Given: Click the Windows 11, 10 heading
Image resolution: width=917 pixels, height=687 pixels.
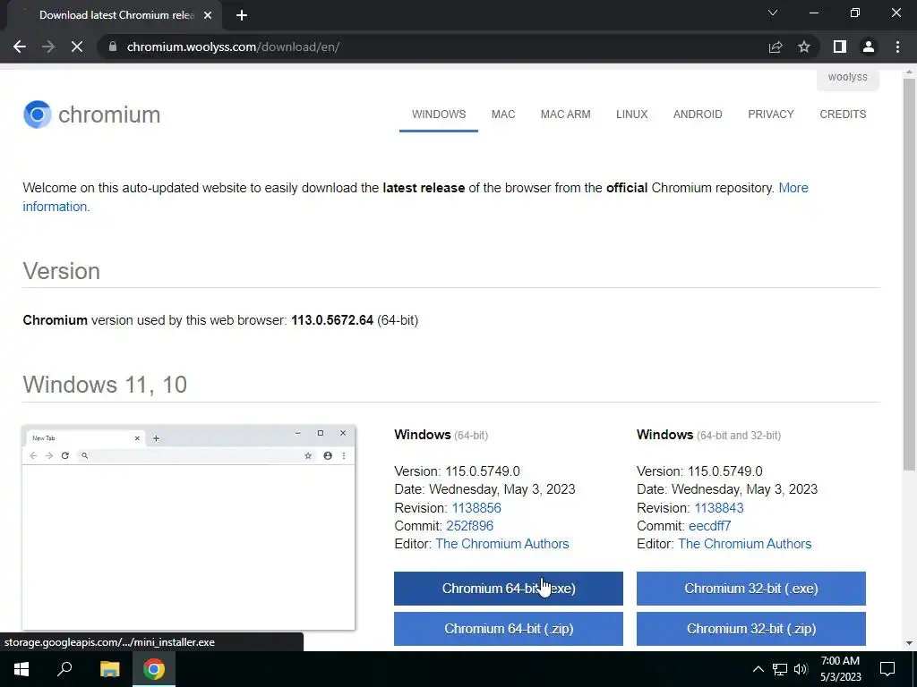Looking at the screenshot, I should pyautogui.click(x=105, y=385).
